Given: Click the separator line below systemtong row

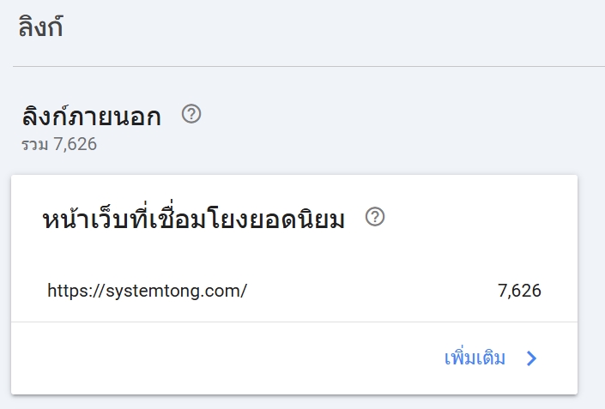Looking at the screenshot, I should (293, 322).
